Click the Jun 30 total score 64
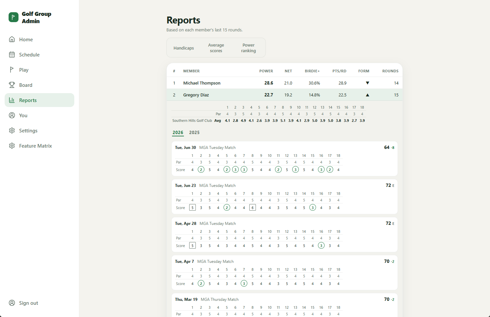This screenshot has width=490, height=317. click(387, 147)
